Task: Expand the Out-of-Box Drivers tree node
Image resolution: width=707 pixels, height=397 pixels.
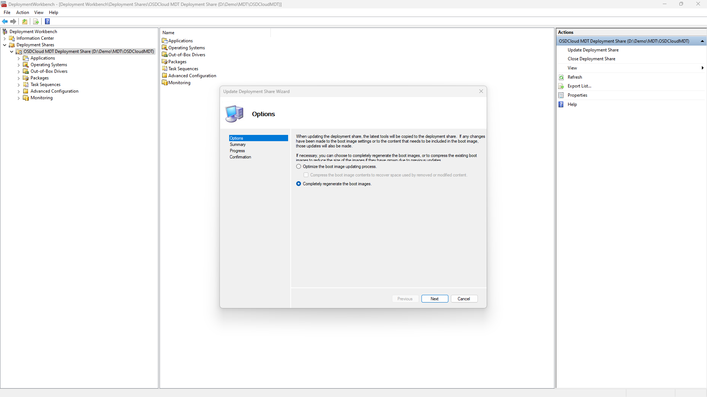Action: click(19, 72)
